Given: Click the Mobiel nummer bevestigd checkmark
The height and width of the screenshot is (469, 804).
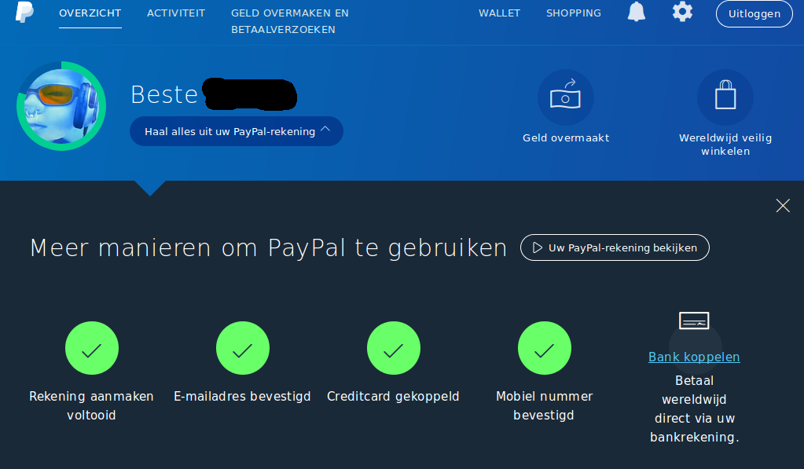Looking at the screenshot, I should [x=544, y=348].
